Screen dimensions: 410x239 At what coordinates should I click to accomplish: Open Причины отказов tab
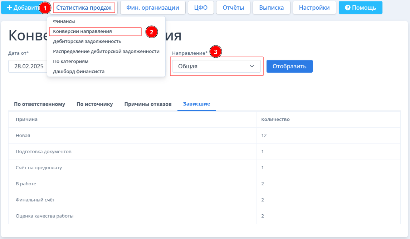[x=148, y=104]
